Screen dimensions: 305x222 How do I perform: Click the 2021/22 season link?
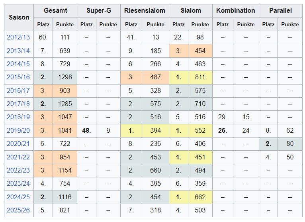[x=18, y=157]
